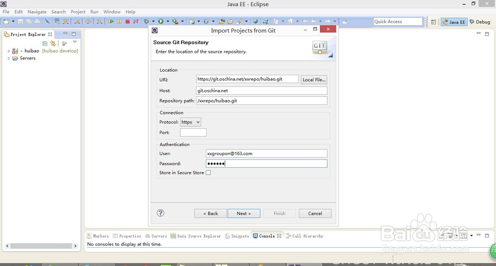Click the Open Perspective icon
The height and width of the screenshot is (266, 496).
(x=434, y=22)
